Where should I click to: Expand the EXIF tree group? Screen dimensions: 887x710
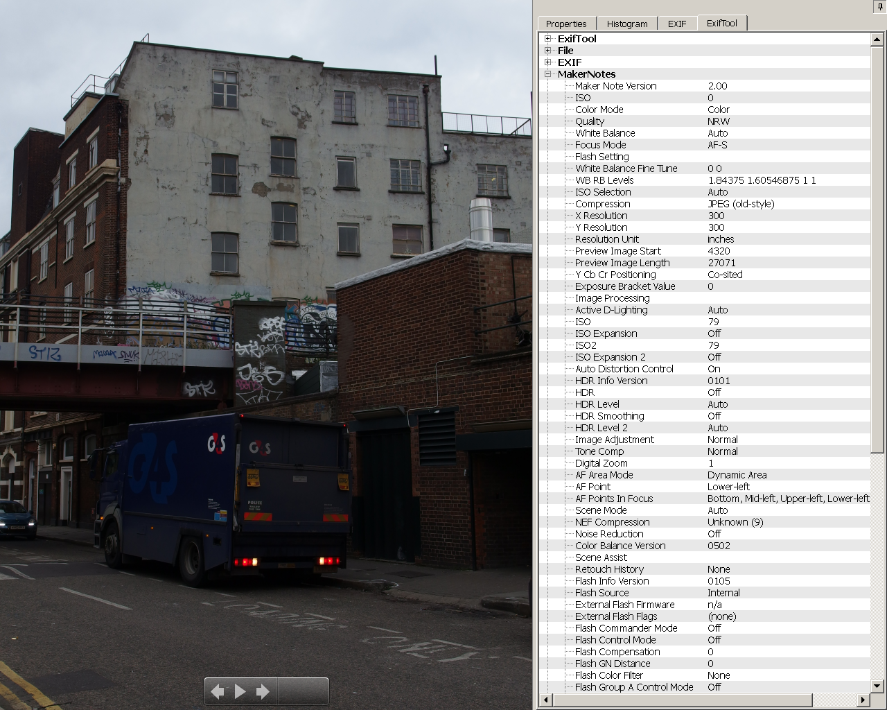pos(548,62)
